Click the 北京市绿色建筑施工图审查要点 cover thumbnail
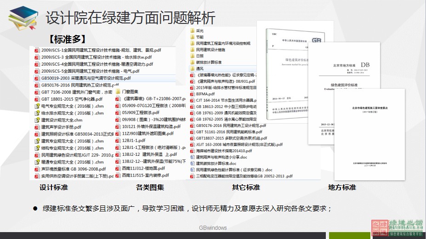The height and width of the screenshot is (239, 426). point(369,134)
